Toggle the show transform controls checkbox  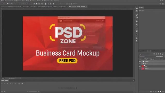click(x=22, y=4)
